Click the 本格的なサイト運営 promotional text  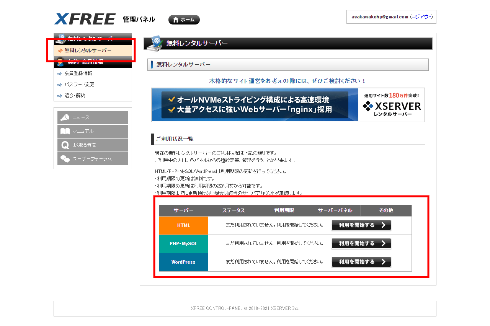point(287,81)
